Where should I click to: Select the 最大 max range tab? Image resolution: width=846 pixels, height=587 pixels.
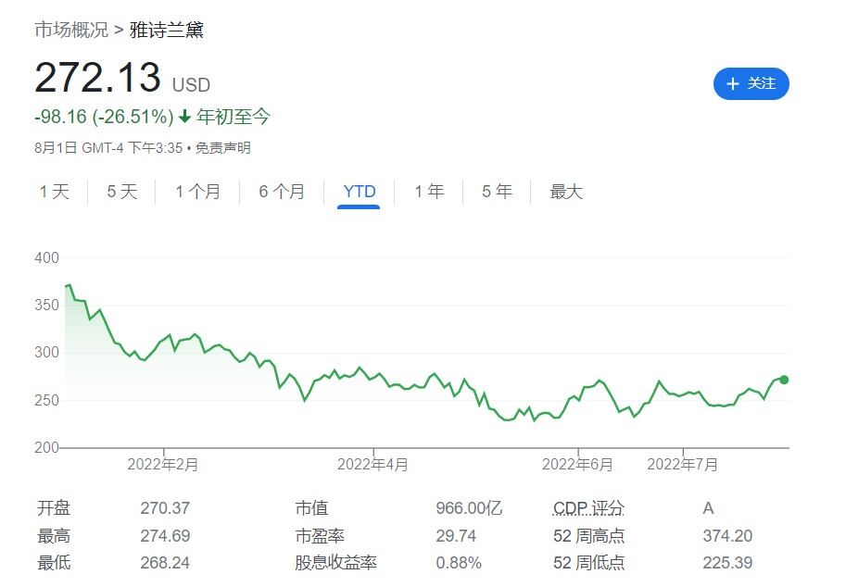pos(566,192)
